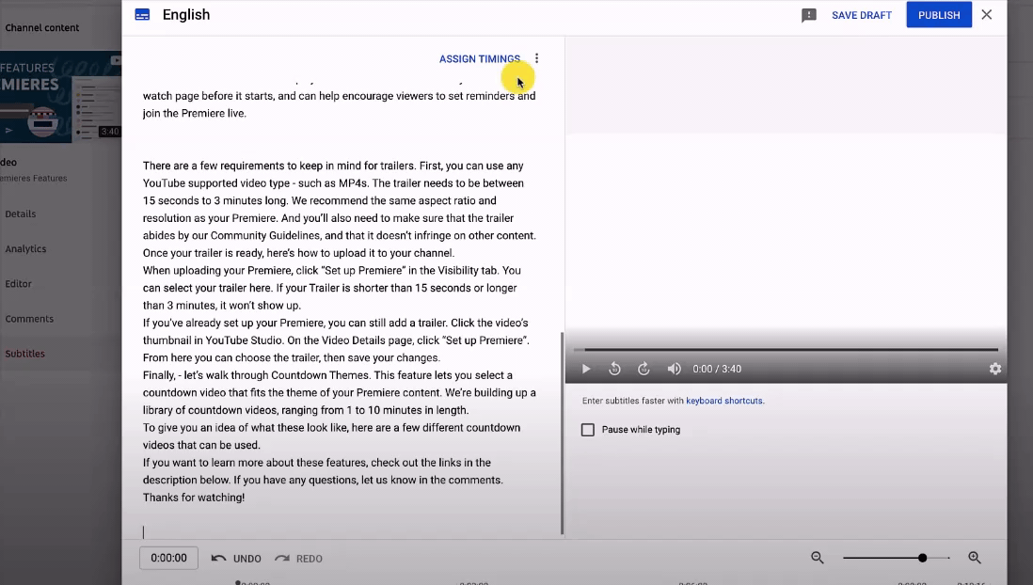Open the three-dot options menu beside Assign Timings
Viewport: 1033px width, 585px height.
pos(537,58)
